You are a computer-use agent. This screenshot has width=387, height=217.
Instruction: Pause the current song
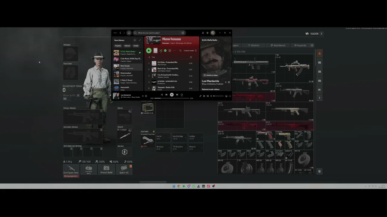pyautogui.click(x=172, y=95)
